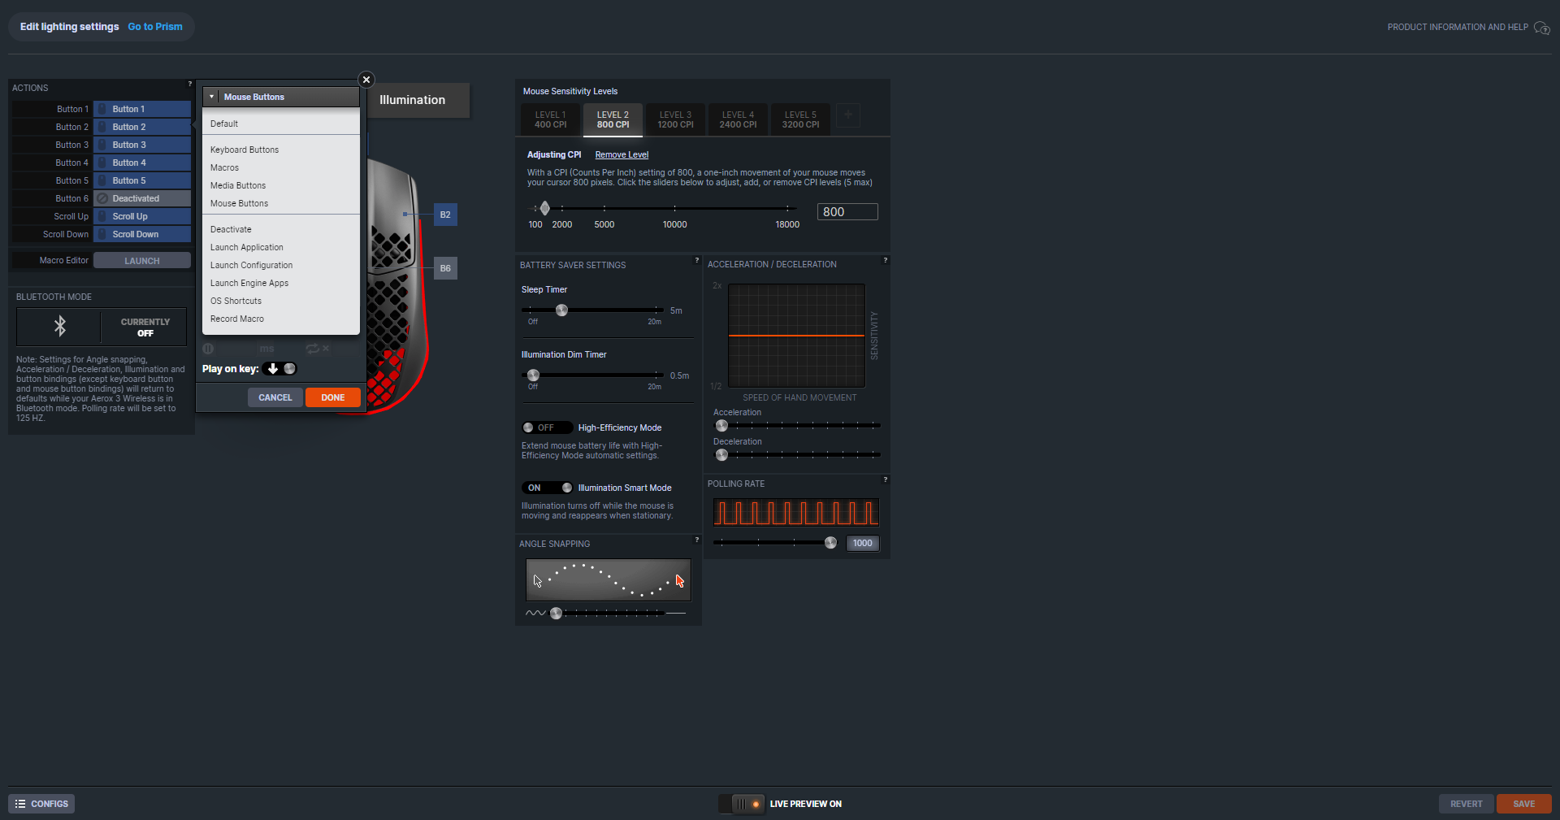Click the Configs list icon

20,804
